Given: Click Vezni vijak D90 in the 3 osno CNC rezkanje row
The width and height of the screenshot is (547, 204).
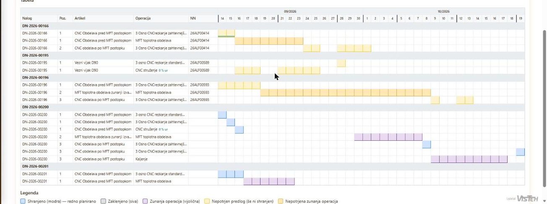Looking at the screenshot, I should pos(86,63).
